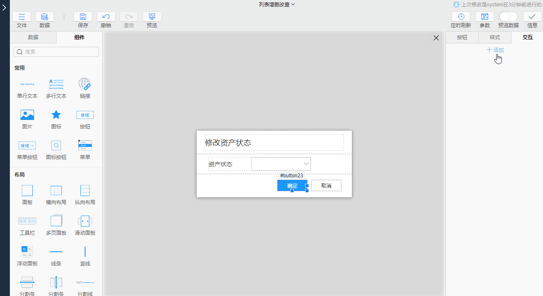Expand the page title 列表增删改查 dropdown
The height and width of the screenshot is (296, 543).
coord(277,4)
